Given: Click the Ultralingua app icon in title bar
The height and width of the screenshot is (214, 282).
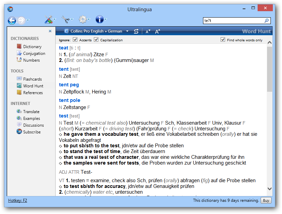Looking at the screenshot, I should [x=10, y=9].
